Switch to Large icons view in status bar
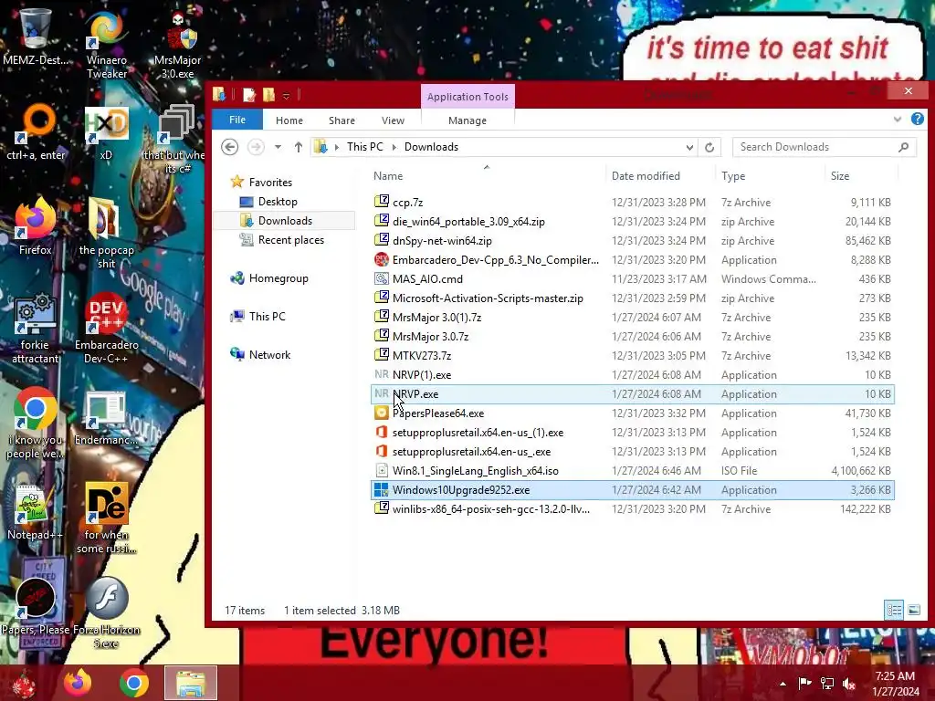This screenshot has height=701, width=935. click(913, 610)
